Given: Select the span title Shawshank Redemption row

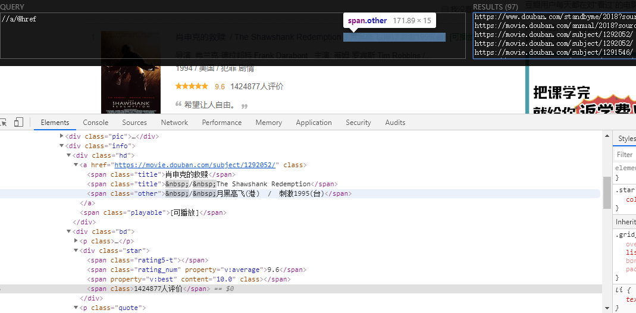Looking at the screenshot, I should tap(212, 184).
